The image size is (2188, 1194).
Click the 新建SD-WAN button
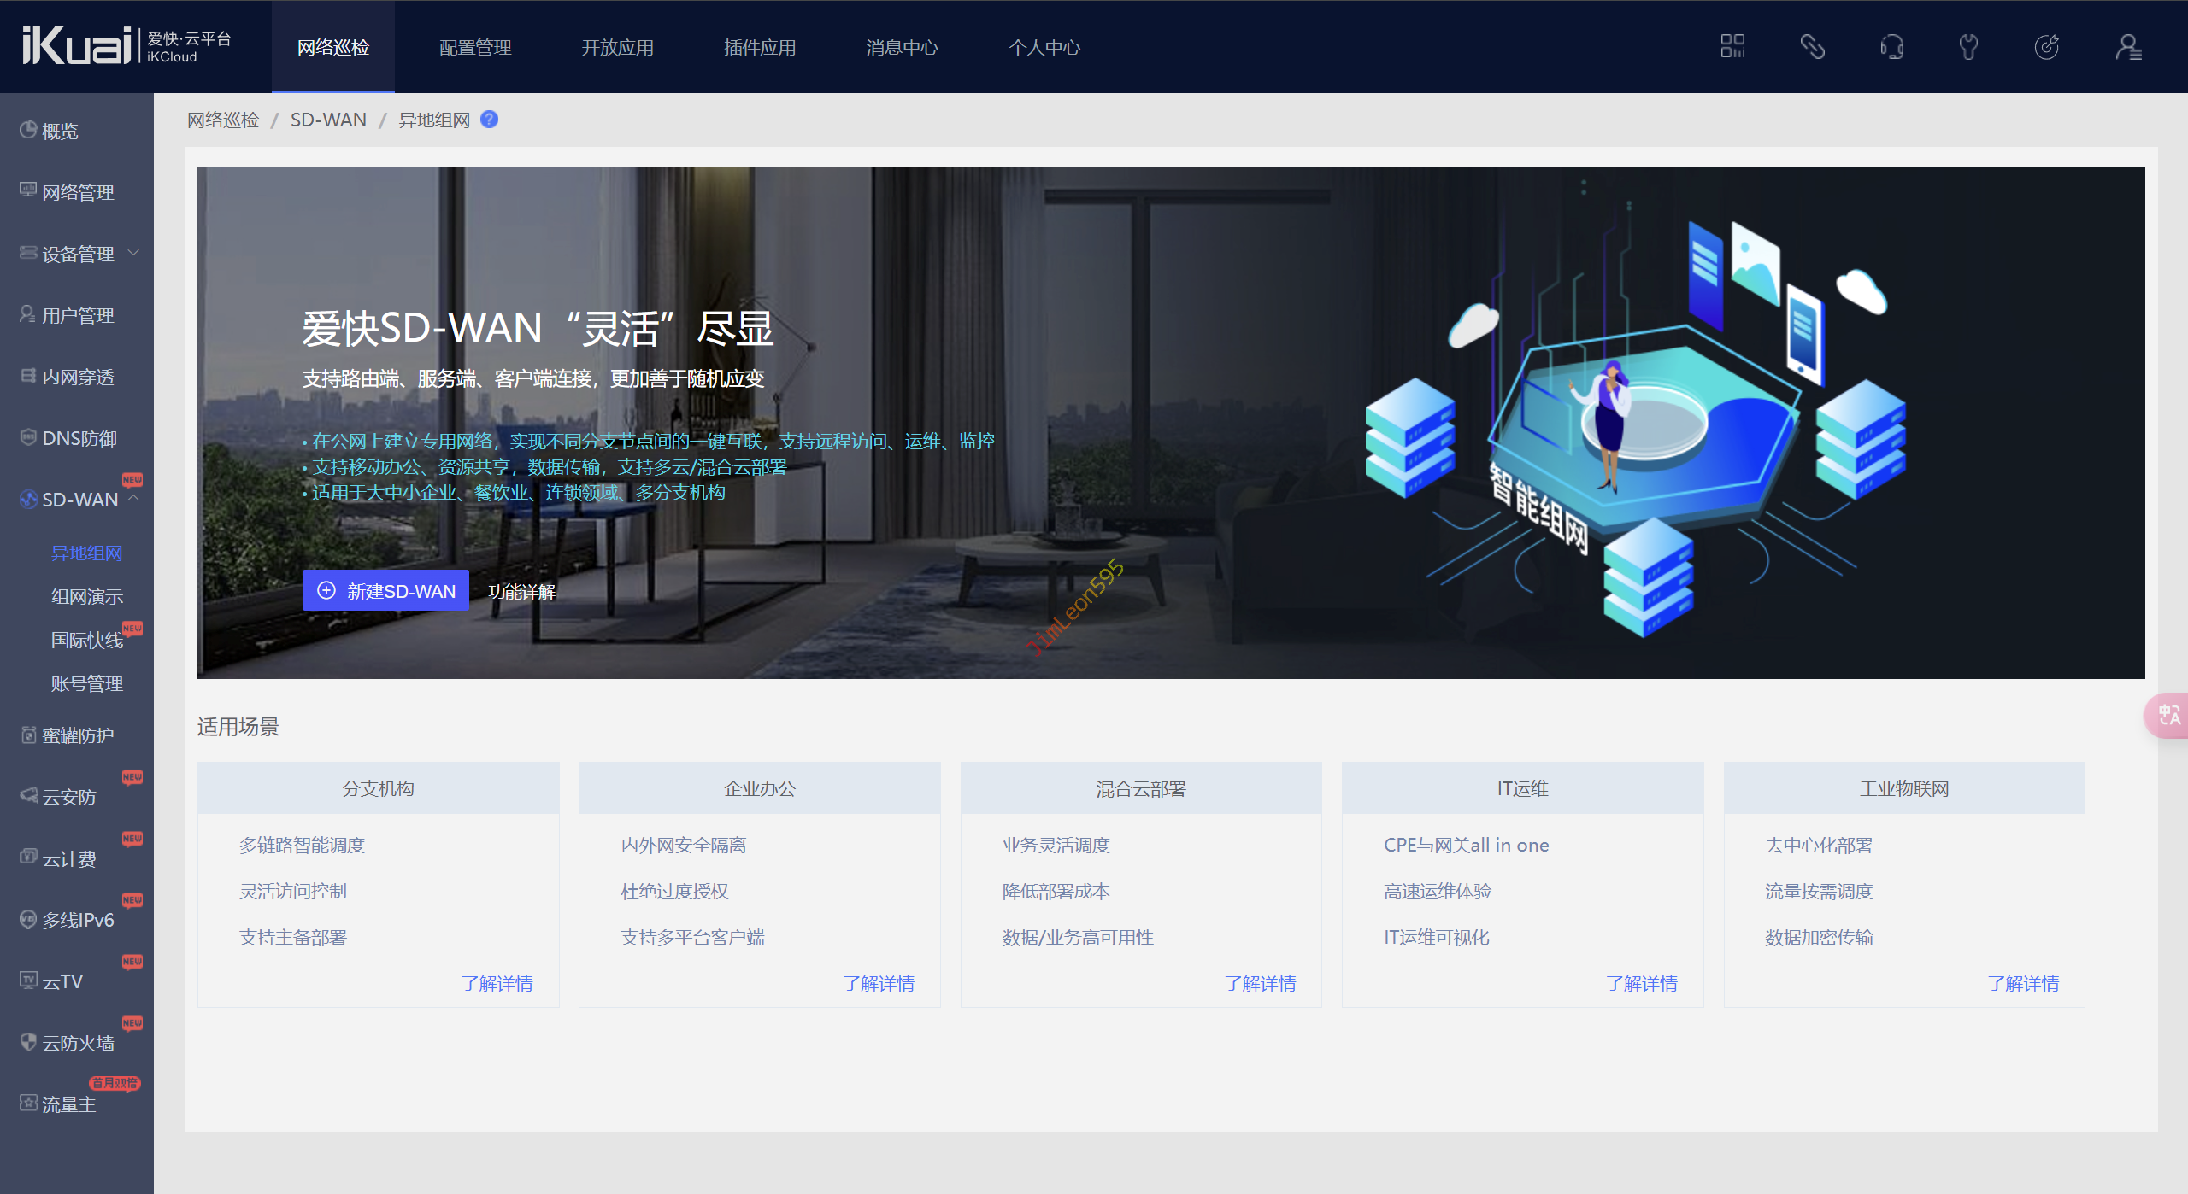point(385,591)
